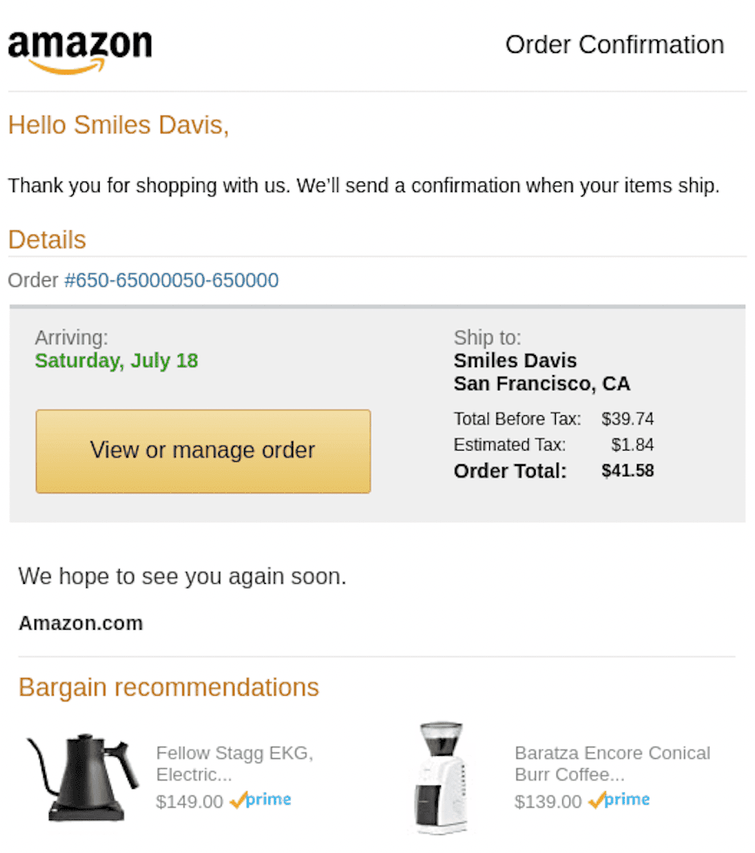
Task: Click the Hello Smiles Davis greeting
Action: (118, 125)
